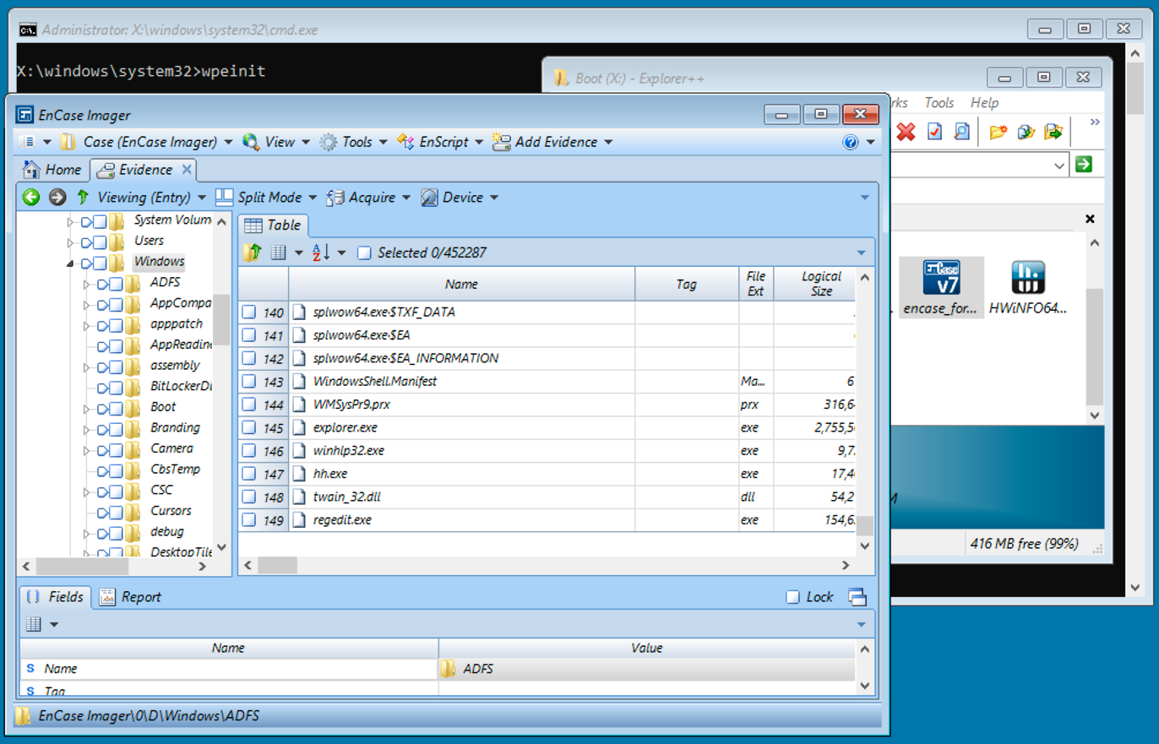This screenshot has height=744, width=1159.
Task: Tick the Users folder checkbox in tree
Action: click(x=100, y=242)
